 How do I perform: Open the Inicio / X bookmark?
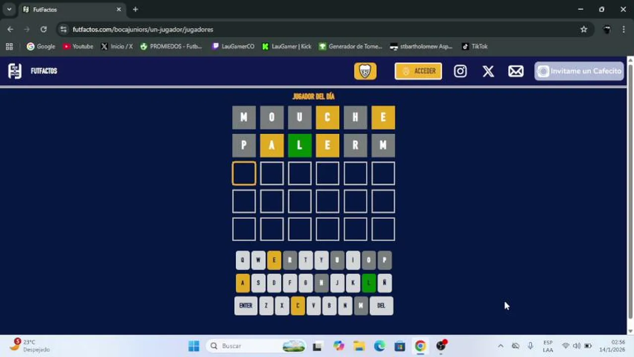(x=117, y=46)
